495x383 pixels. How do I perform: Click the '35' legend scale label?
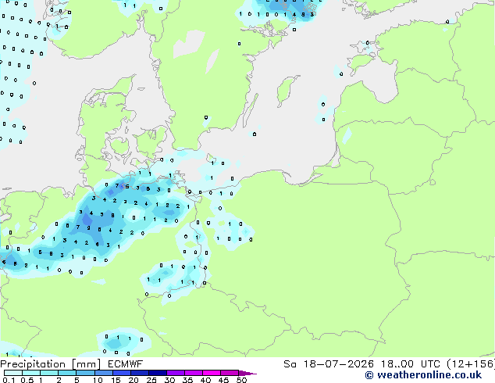[187, 380]
